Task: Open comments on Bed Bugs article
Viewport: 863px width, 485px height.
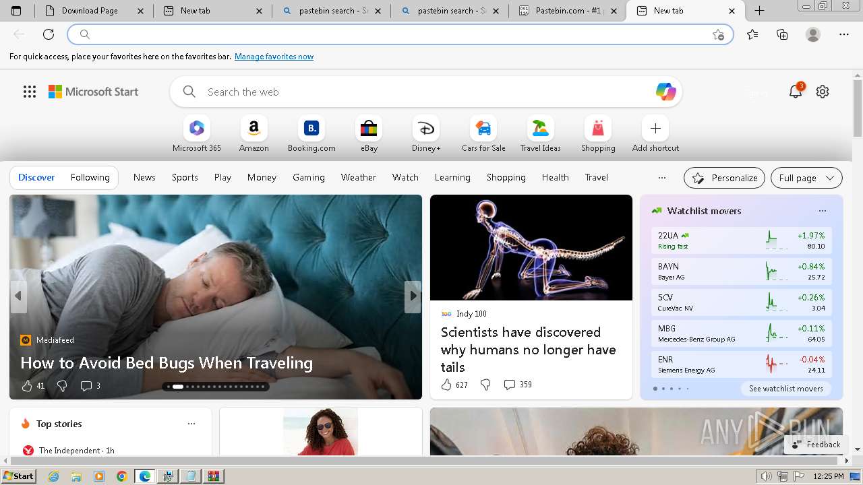Action: pyautogui.click(x=90, y=386)
